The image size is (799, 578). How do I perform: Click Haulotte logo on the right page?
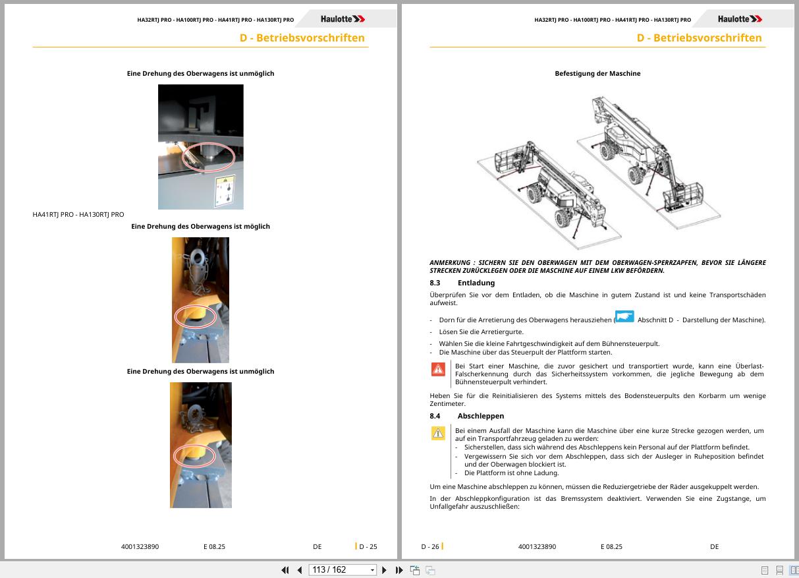(x=740, y=19)
